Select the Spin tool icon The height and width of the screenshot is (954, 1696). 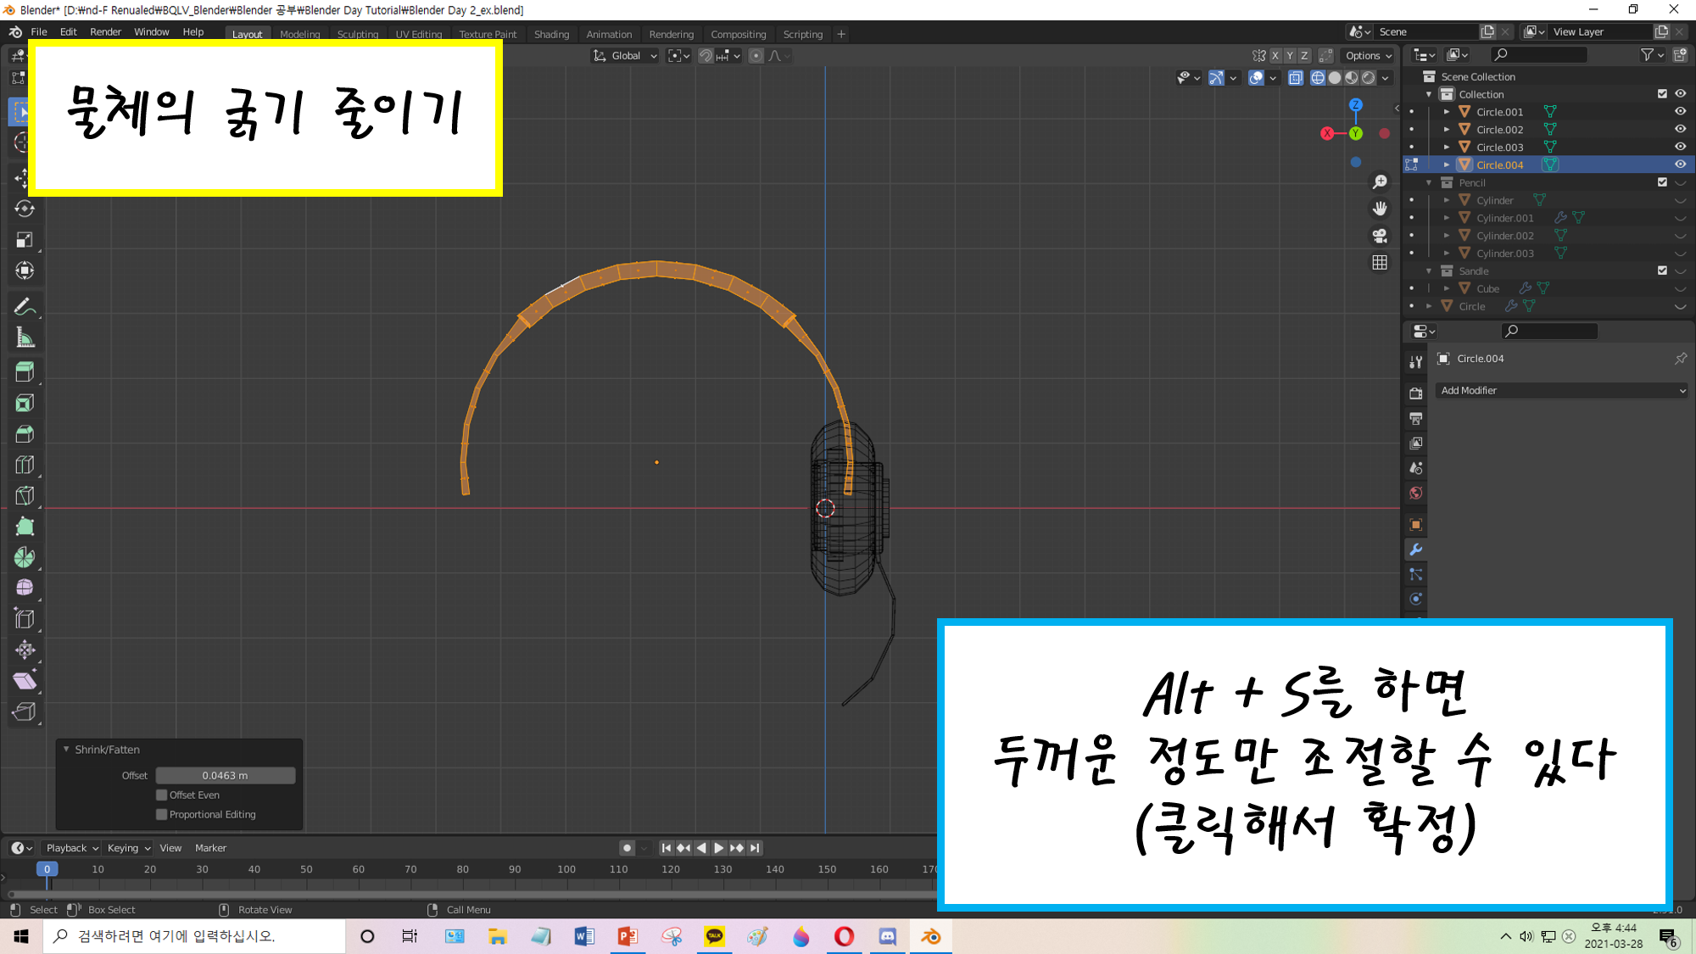(25, 557)
